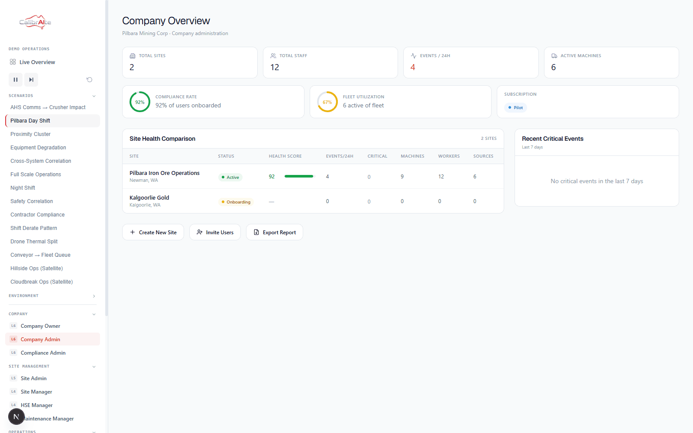Screen dimensions: 693x433
Task: Select Proximity Cluster scenario
Action: coord(52,134)
